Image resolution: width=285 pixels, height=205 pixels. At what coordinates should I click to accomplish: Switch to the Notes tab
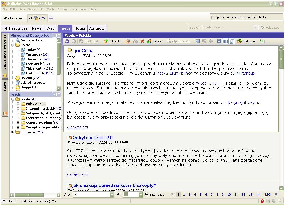(80, 28)
